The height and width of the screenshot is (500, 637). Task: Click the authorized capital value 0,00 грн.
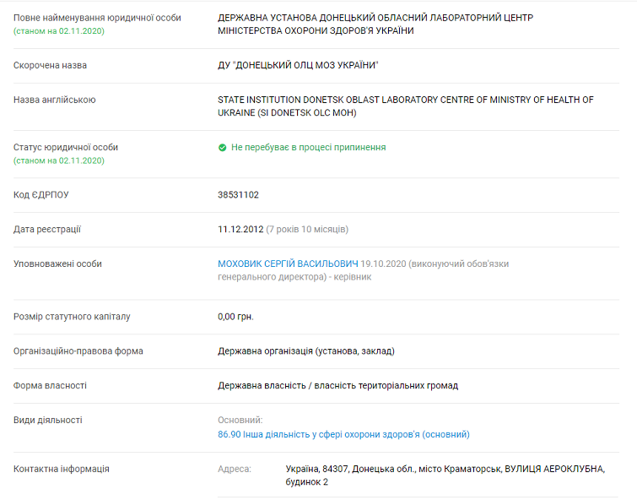235,317
